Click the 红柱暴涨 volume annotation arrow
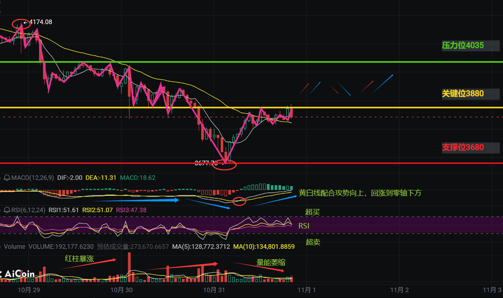Viewport: 503px width, 298px height. pyautogui.click(x=91, y=263)
